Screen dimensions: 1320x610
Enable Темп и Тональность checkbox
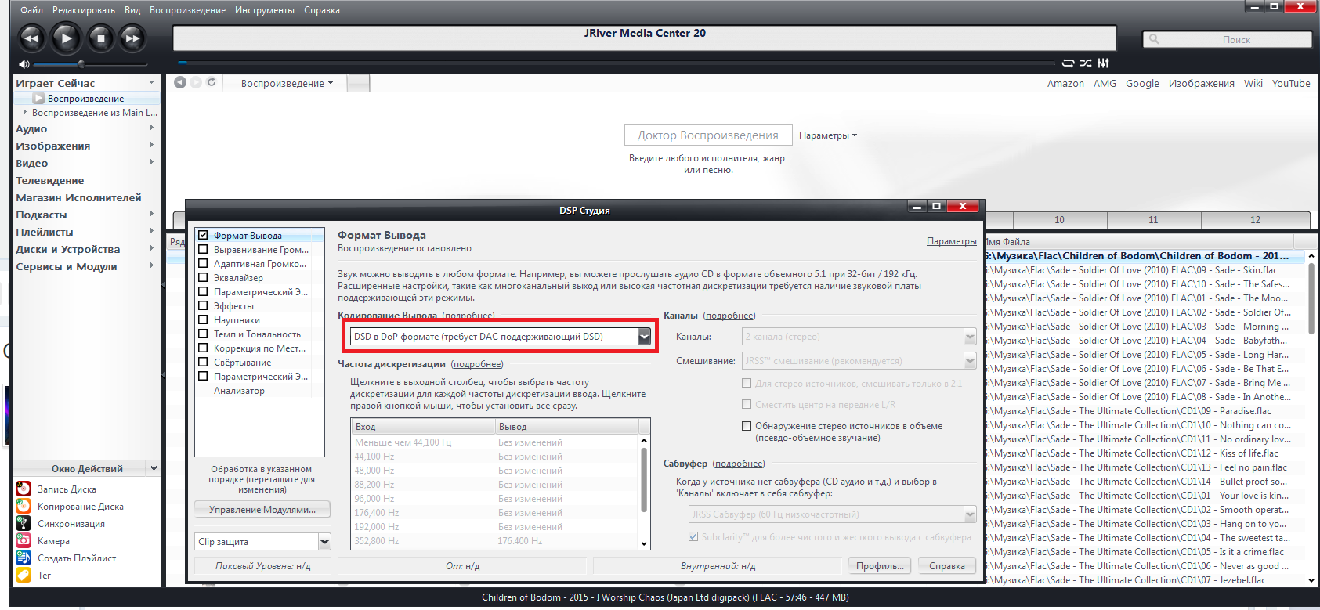point(203,334)
